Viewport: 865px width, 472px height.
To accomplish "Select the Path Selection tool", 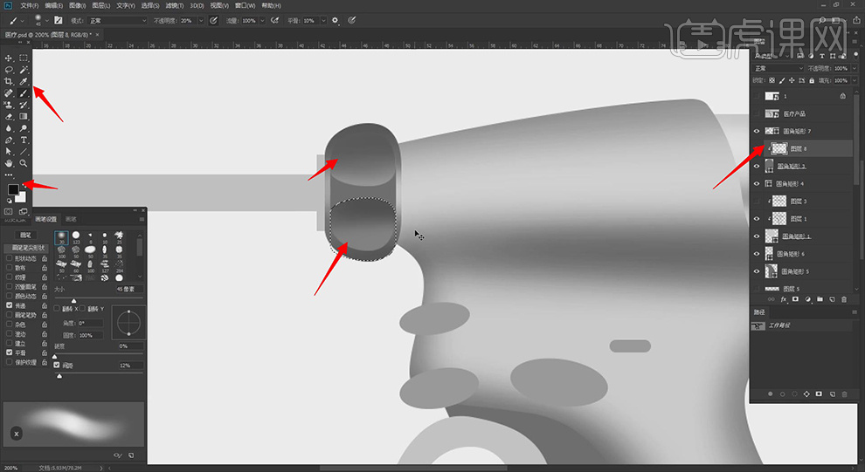I will click(x=9, y=152).
